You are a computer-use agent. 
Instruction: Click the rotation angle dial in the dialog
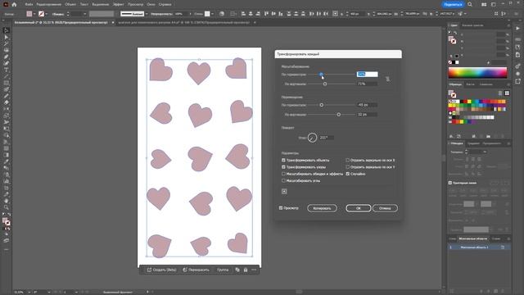coord(312,138)
